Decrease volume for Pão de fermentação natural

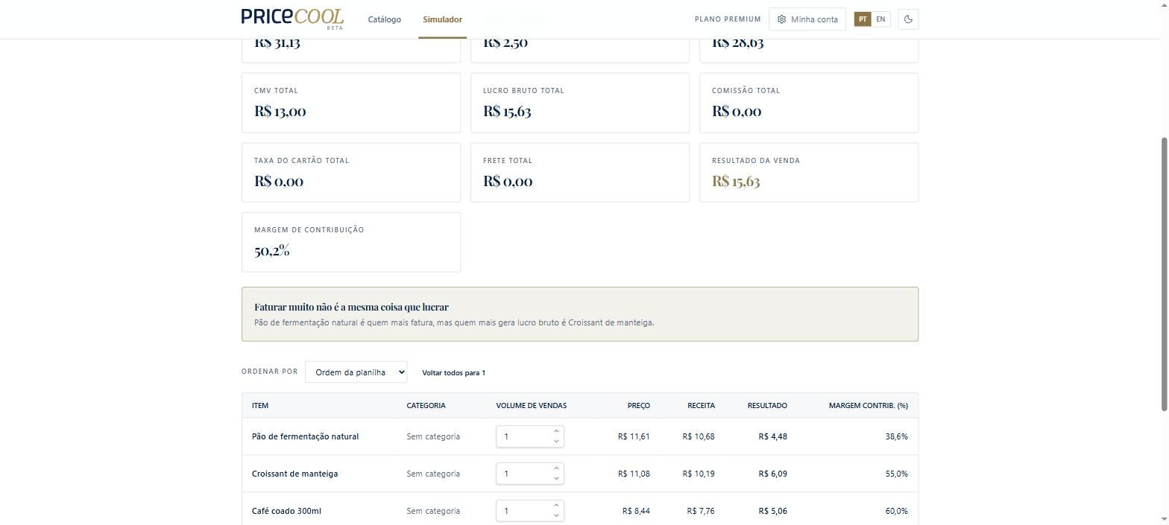click(556, 442)
